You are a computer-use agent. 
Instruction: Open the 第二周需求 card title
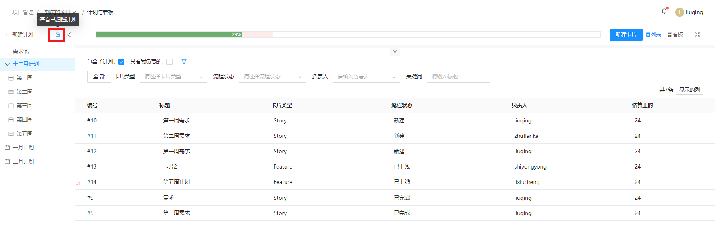pos(176,136)
